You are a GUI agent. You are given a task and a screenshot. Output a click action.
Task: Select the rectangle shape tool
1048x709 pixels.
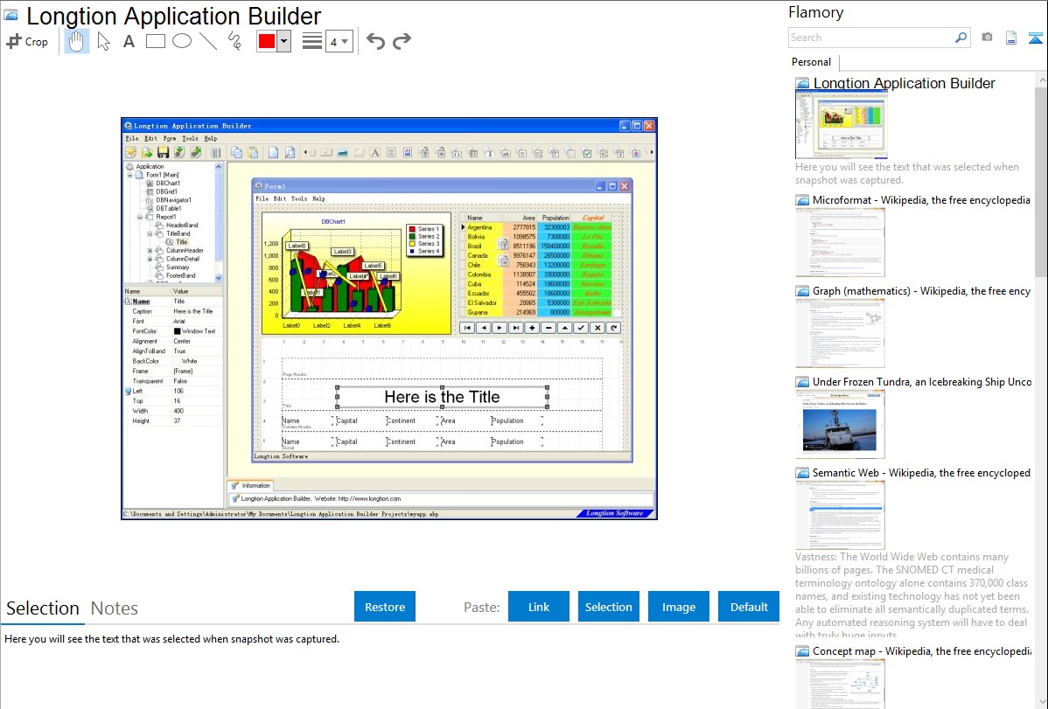pos(155,41)
